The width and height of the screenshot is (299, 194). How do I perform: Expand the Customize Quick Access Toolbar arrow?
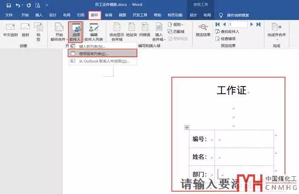(x=47, y=5)
